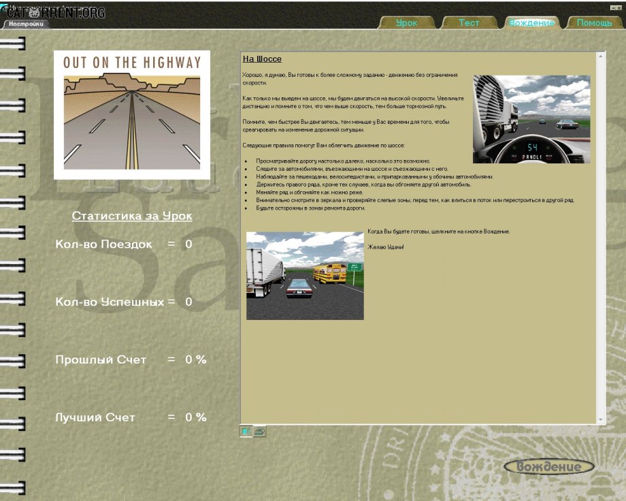The image size is (626, 501).
Task: Minimize the driving tutor window
Action: click(x=614, y=7)
